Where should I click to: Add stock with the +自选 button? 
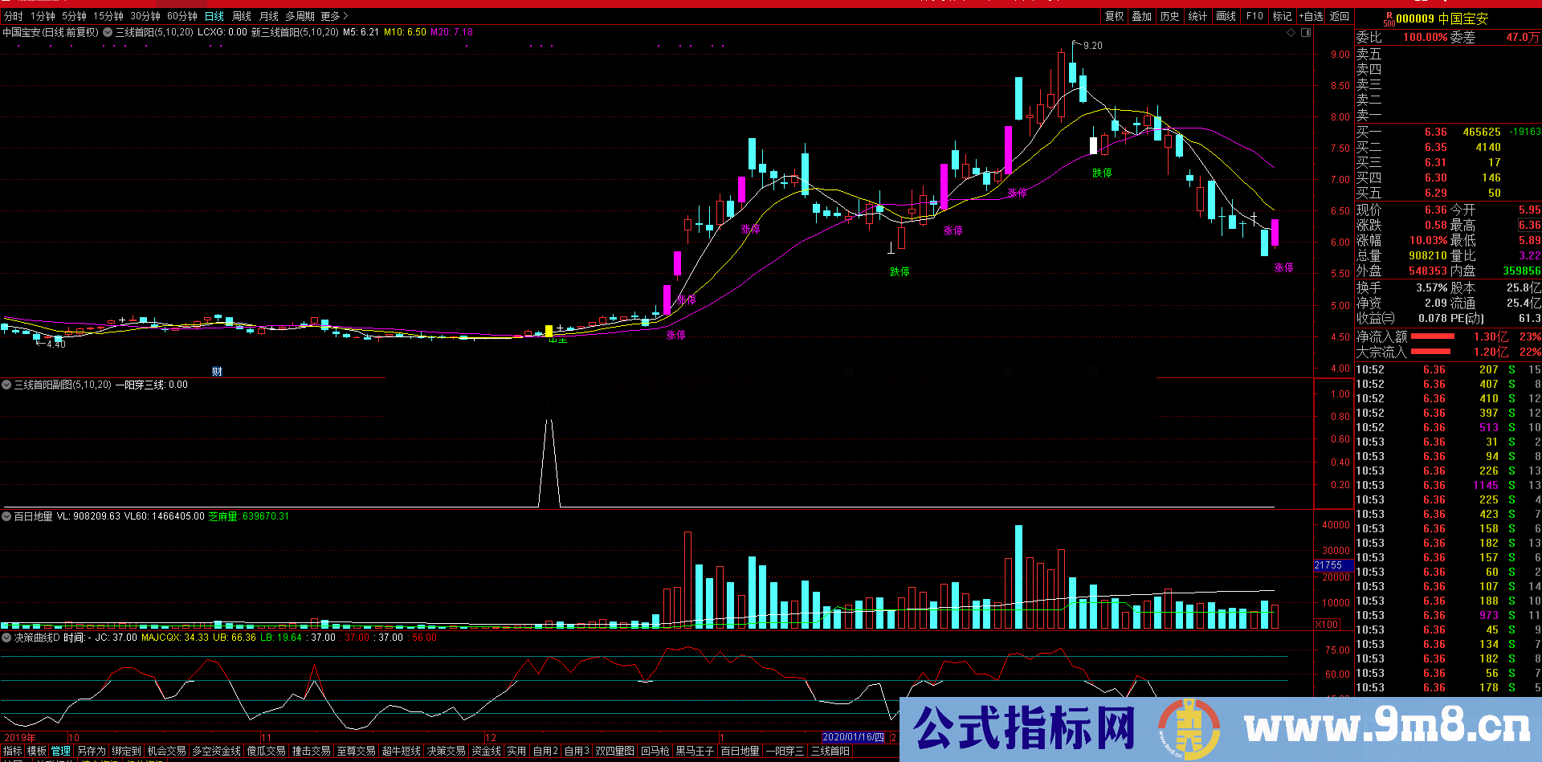pyautogui.click(x=1312, y=16)
